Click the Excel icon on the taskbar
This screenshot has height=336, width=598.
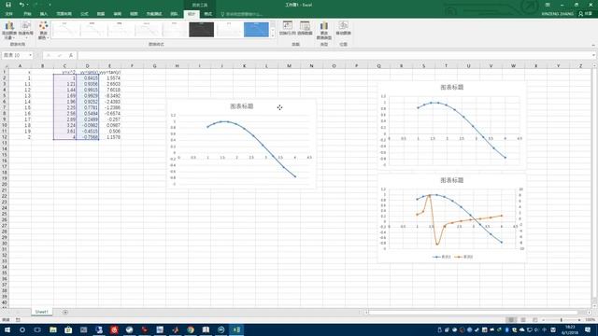coord(236,329)
